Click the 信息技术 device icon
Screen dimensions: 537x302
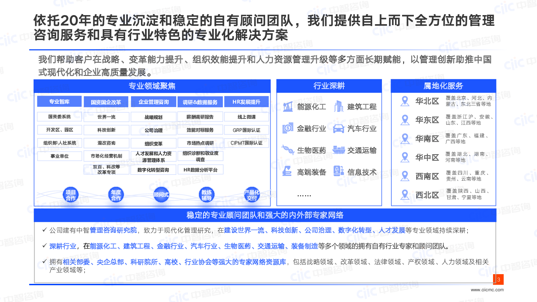(x=339, y=171)
